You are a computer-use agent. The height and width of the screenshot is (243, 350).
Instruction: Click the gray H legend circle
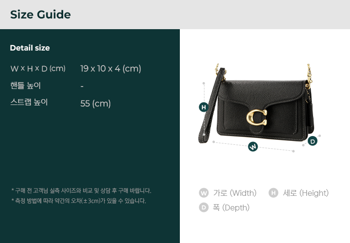[x=273, y=193]
